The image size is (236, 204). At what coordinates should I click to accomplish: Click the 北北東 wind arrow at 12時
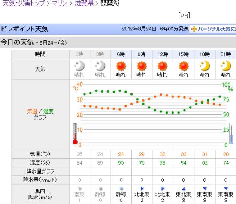tap(163, 189)
